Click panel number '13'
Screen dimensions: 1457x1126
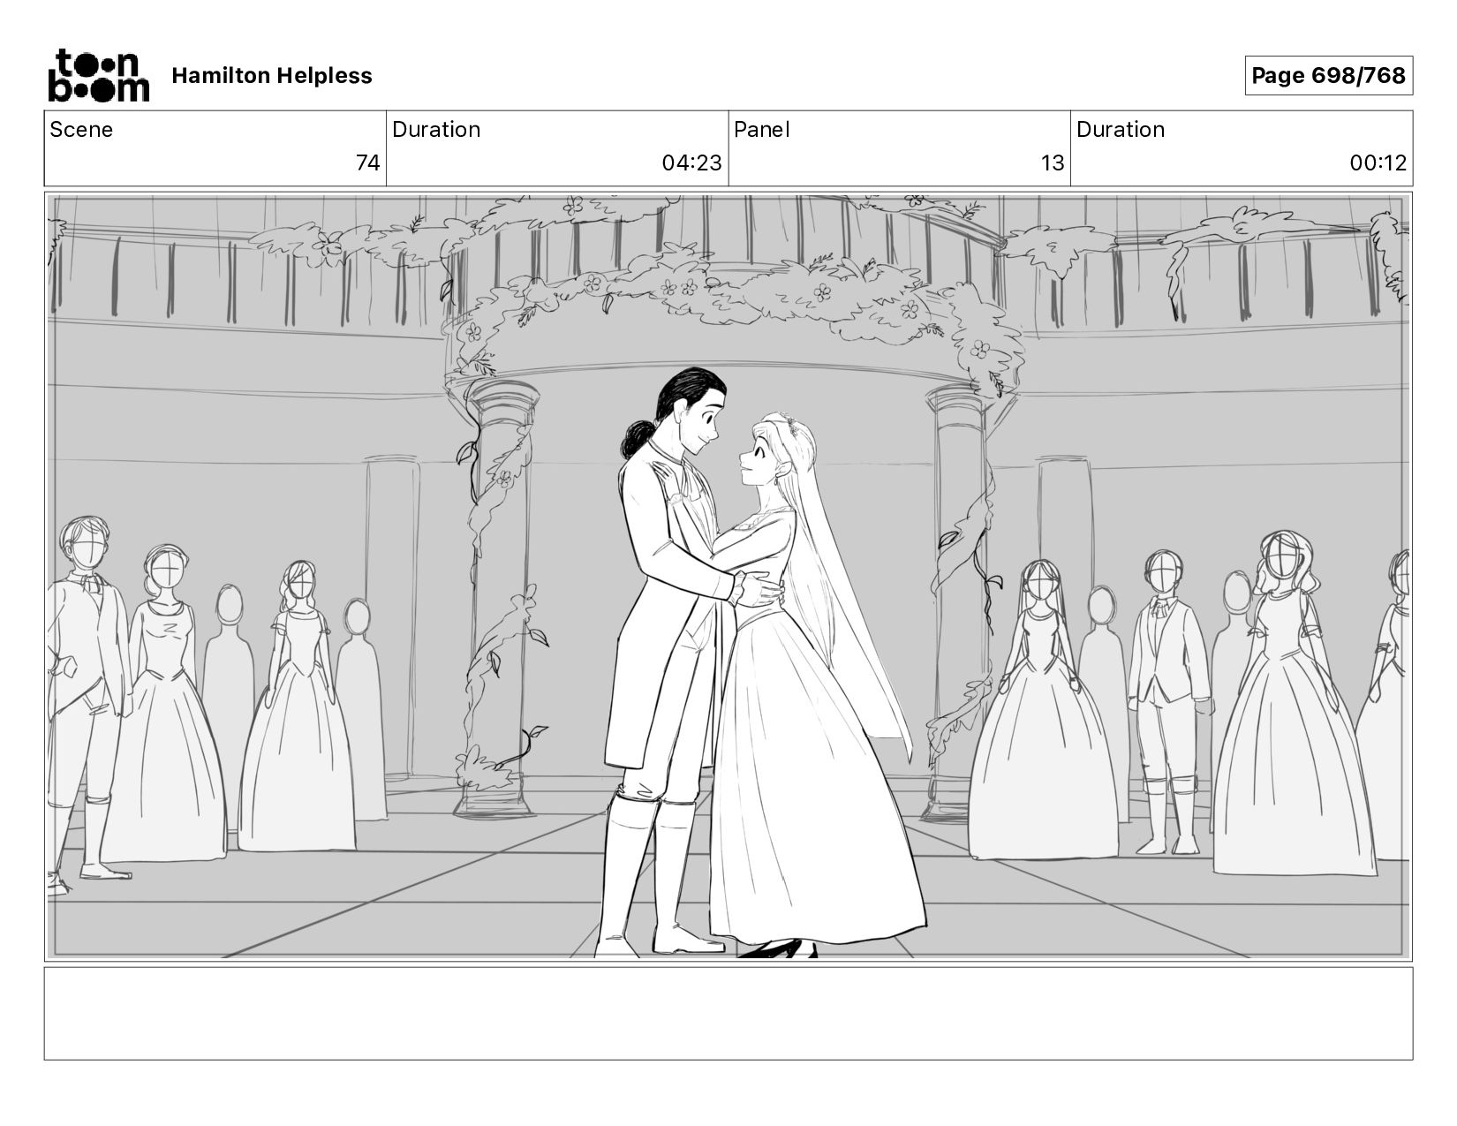[1052, 163]
